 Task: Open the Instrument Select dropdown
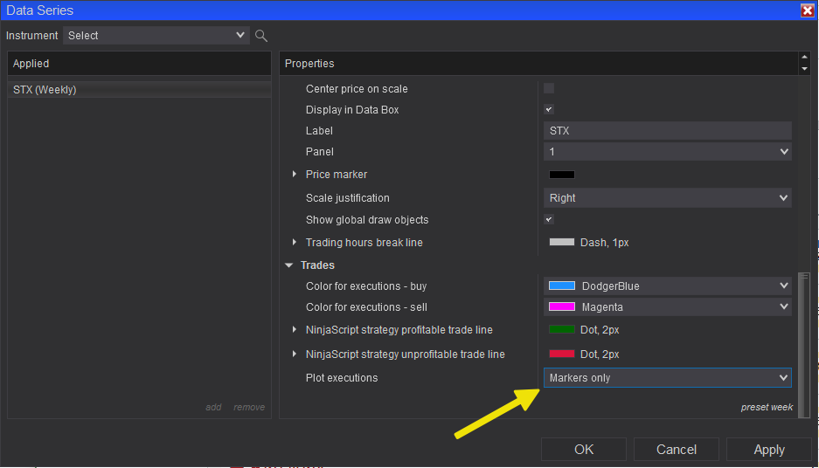(156, 36)
